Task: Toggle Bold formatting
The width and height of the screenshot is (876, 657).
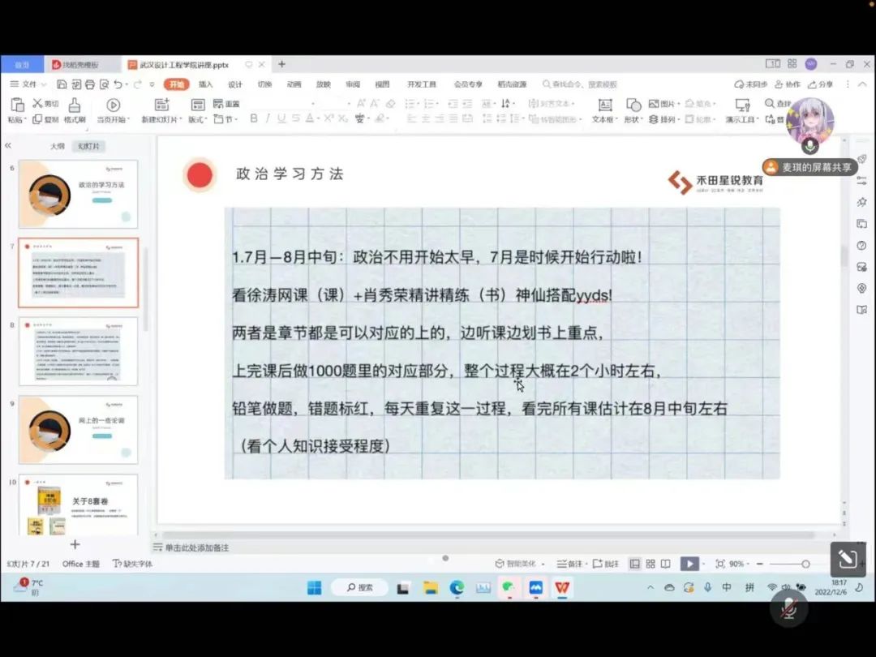Action: click(x=254, y=118)
